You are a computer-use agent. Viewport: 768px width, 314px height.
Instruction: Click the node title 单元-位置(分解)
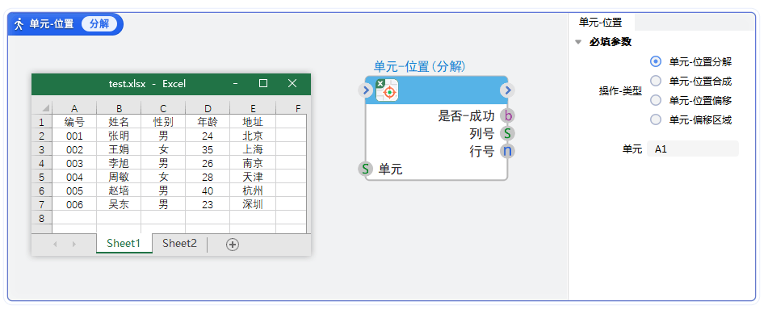[x=420, y=67]
